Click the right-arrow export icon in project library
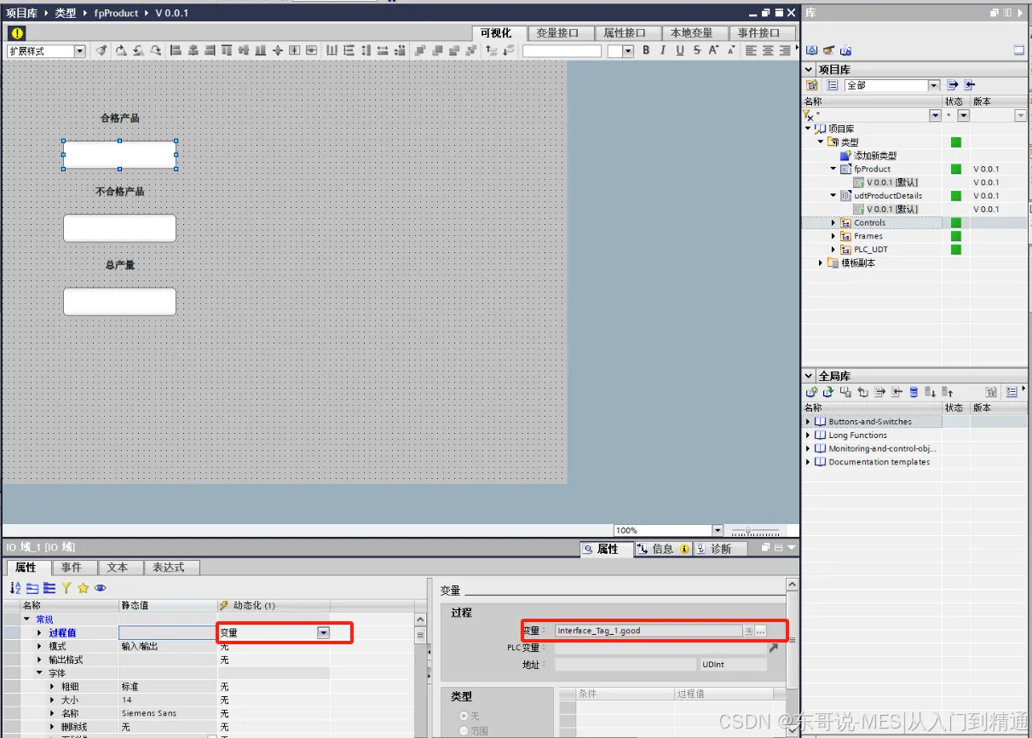The image size is (1032, 738). click(x=953, y=85)
